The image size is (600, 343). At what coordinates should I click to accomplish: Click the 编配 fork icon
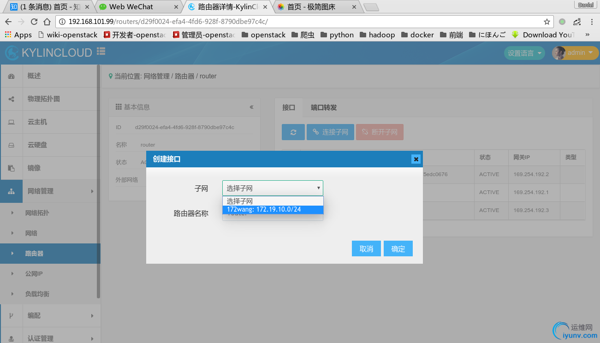click(12, 316)
